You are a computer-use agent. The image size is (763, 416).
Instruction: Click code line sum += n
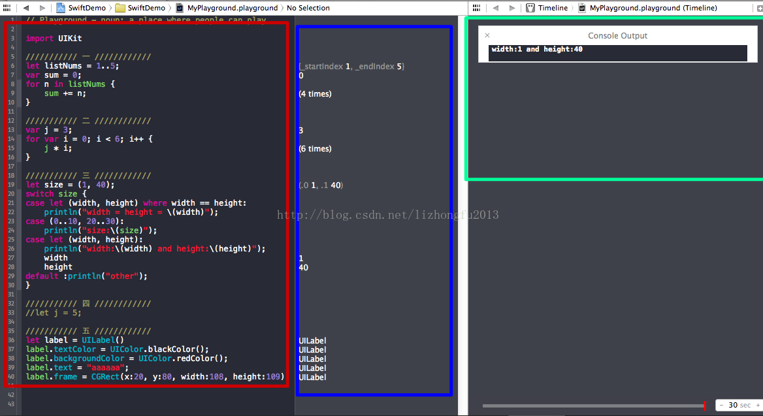tap(65, 93)
